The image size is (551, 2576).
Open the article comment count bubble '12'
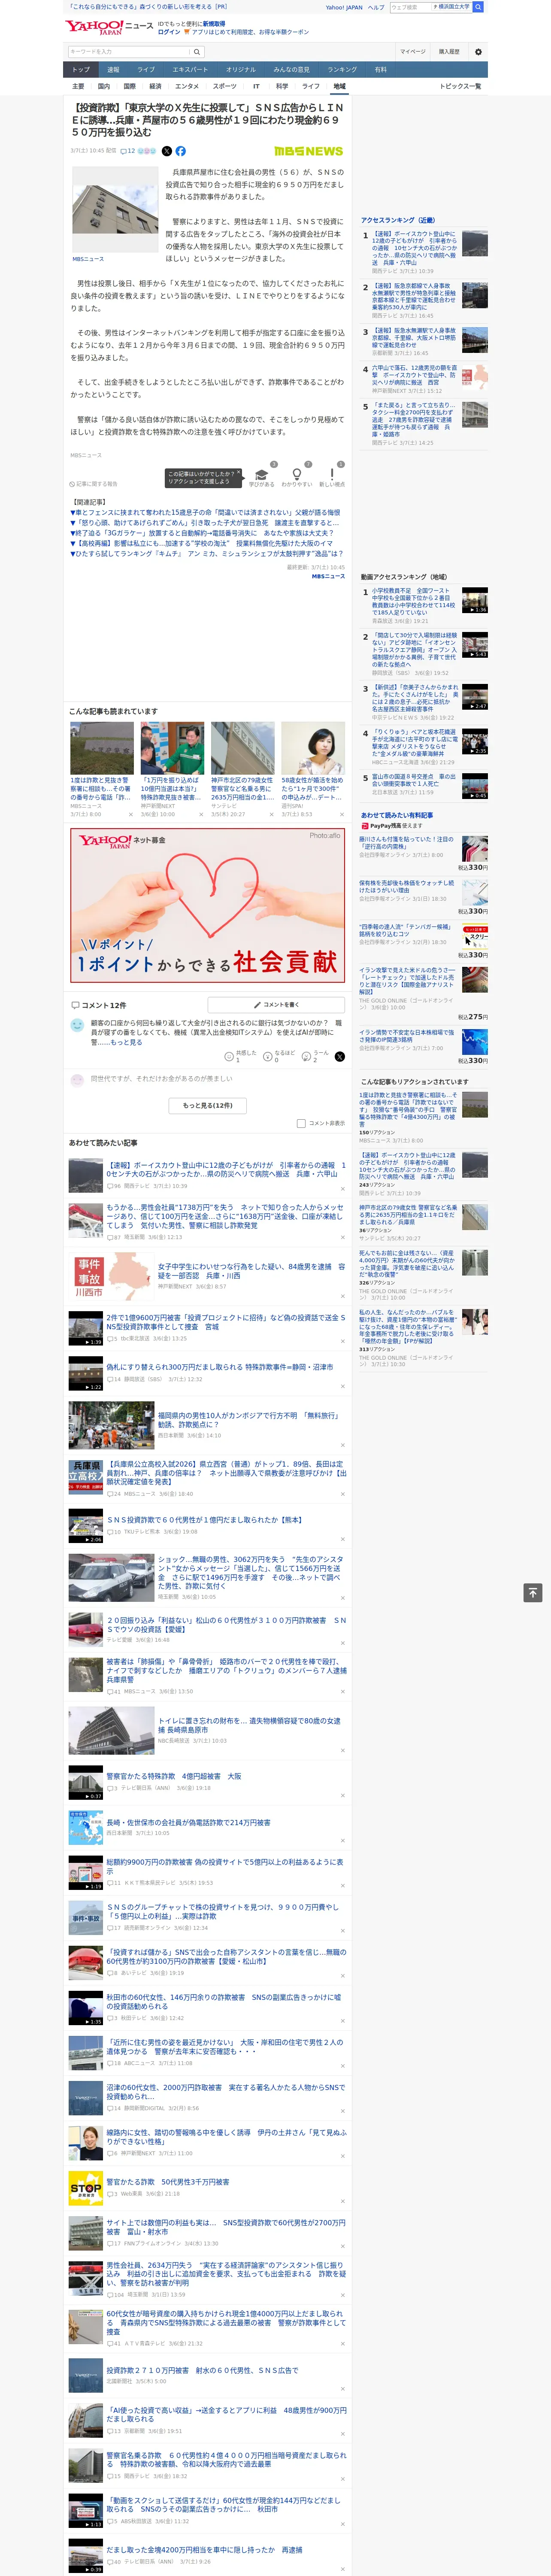(128, 151)
